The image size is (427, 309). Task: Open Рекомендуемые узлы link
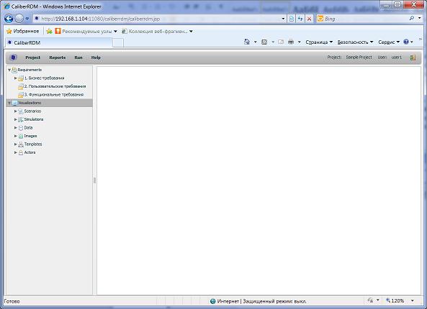click(86, 31)
